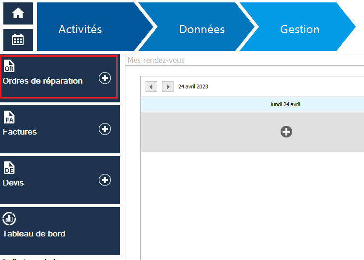Open the Tableau de bord label
Viewport: 364px width, 260px height.
pyautogui.click(x=34, y=234)
